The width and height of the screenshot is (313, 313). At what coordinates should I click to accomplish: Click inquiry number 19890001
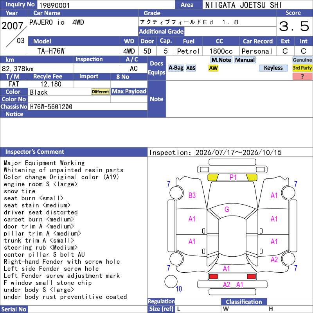coord(54,5)
